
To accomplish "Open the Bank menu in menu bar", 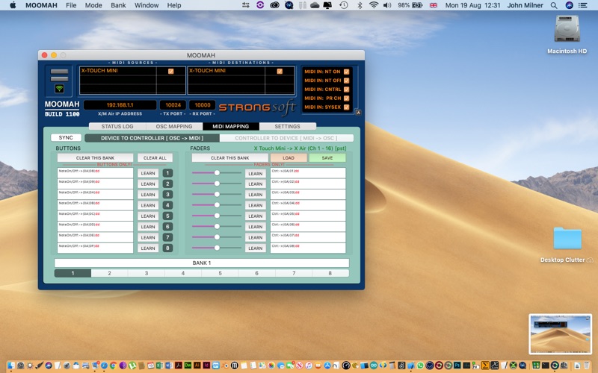I will [118, 5].
